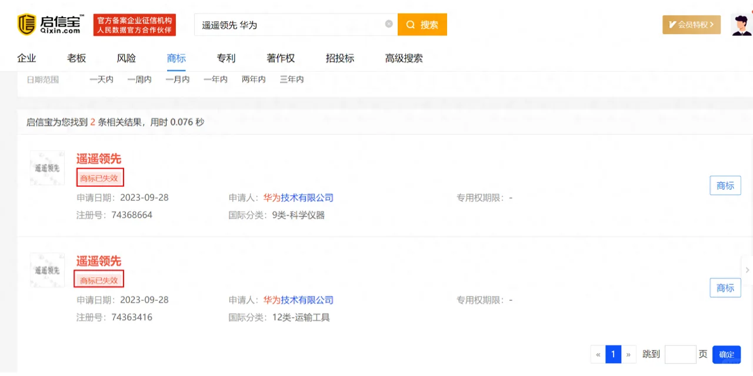Click the Qixin.com shield logo
Image resolution: width=753 pixels, height=376 pixels.
(27, 24)
